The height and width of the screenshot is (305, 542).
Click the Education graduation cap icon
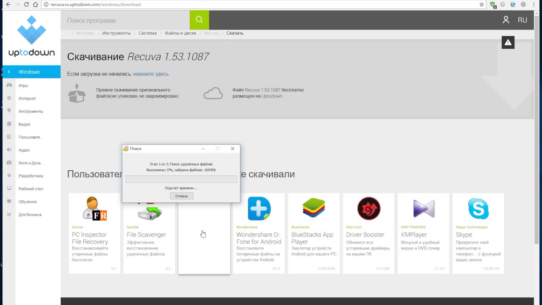(9, 202)
